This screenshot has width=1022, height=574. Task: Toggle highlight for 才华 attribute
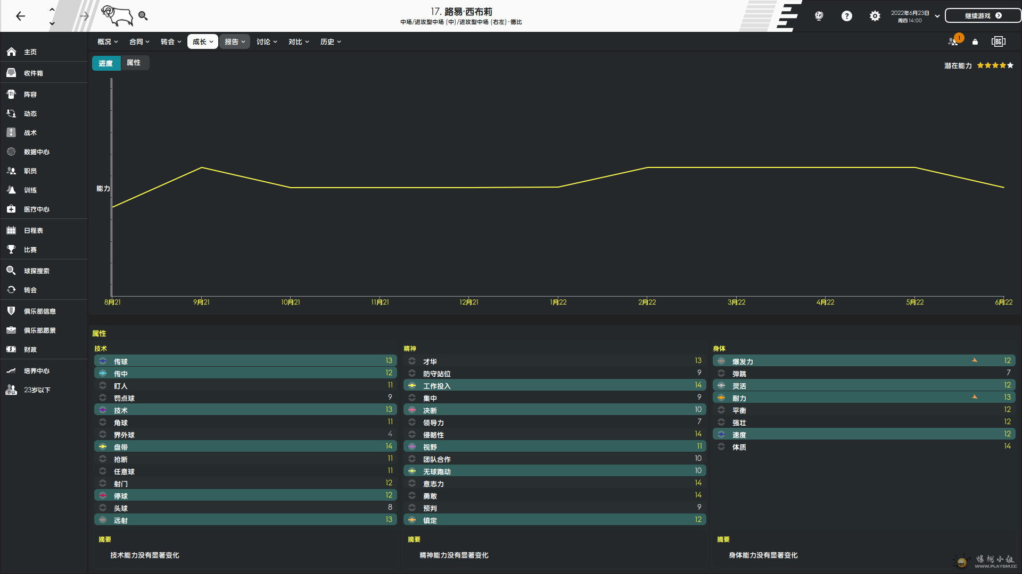tap(412, 361)
